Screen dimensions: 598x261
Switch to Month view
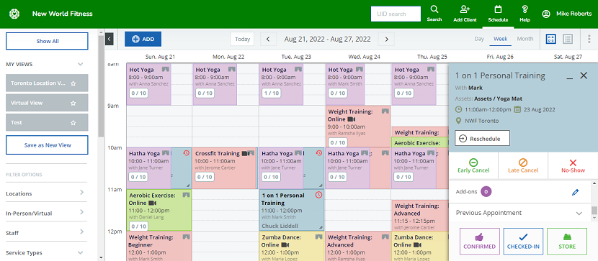coord(525,39)
